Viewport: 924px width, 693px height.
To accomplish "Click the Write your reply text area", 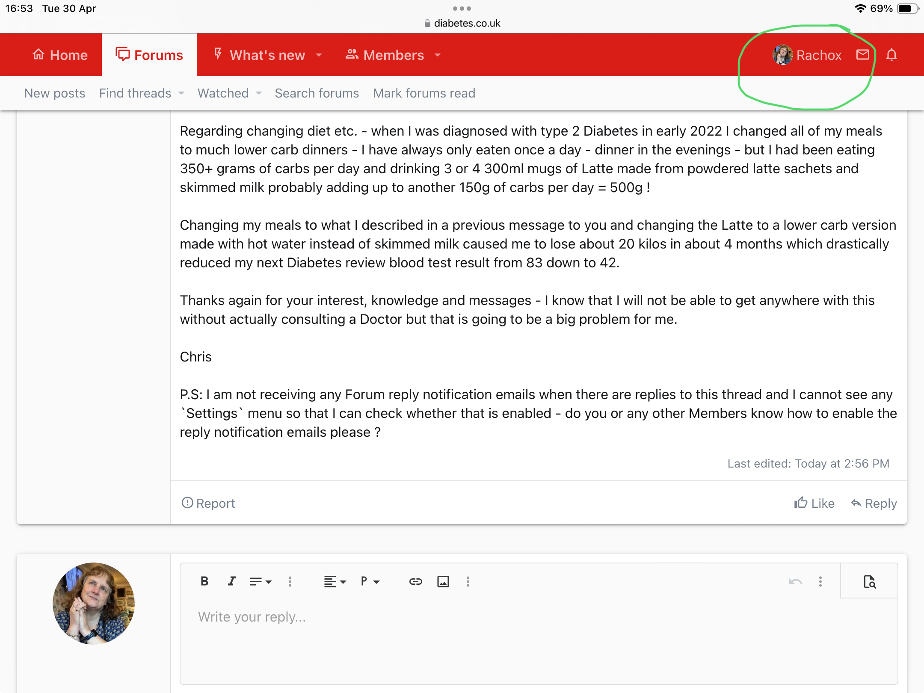I will click(x=539, y=641).
